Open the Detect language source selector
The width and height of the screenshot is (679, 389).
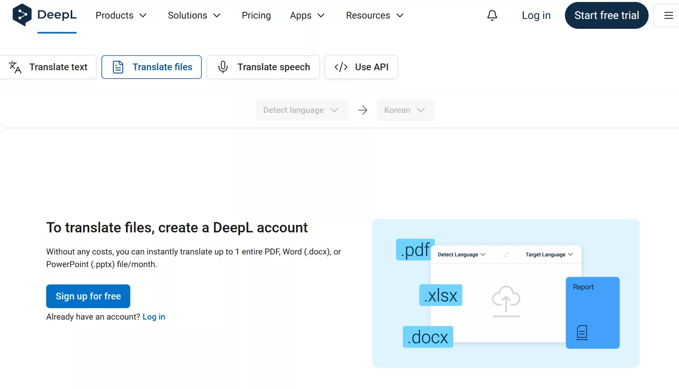coord(302,110)
